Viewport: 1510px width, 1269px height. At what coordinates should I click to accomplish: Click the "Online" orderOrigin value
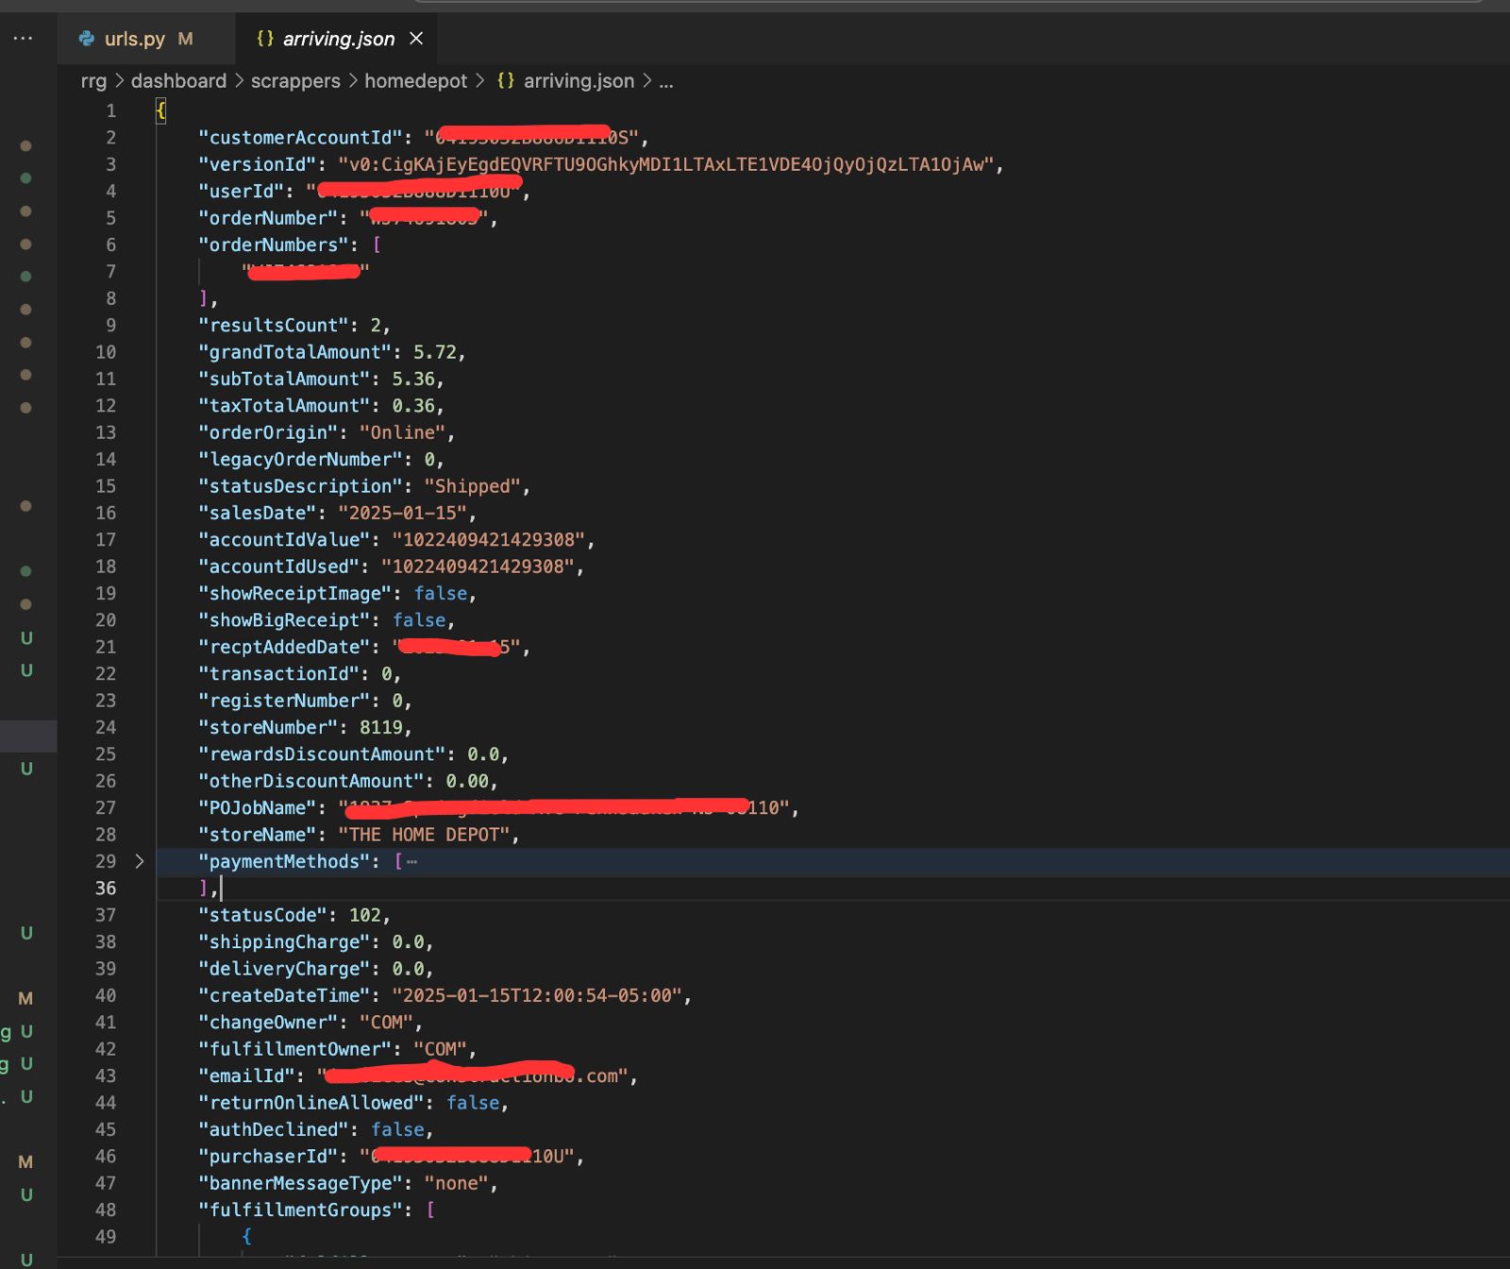click(402, 432)
